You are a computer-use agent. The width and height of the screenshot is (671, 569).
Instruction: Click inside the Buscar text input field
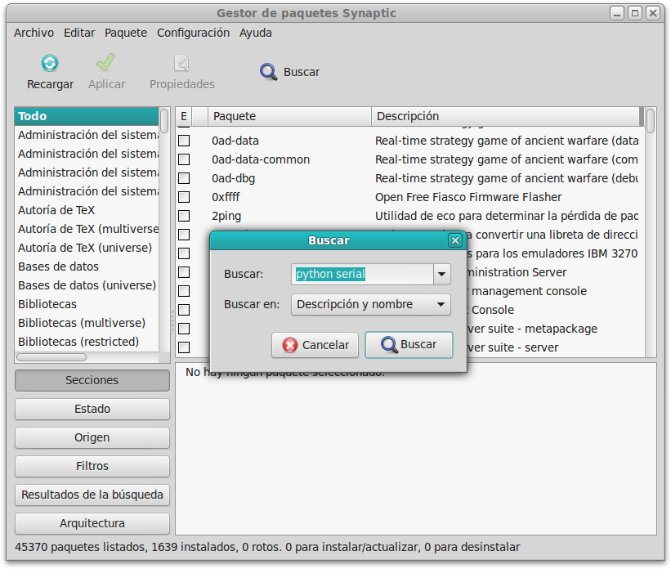coord(351,274)
